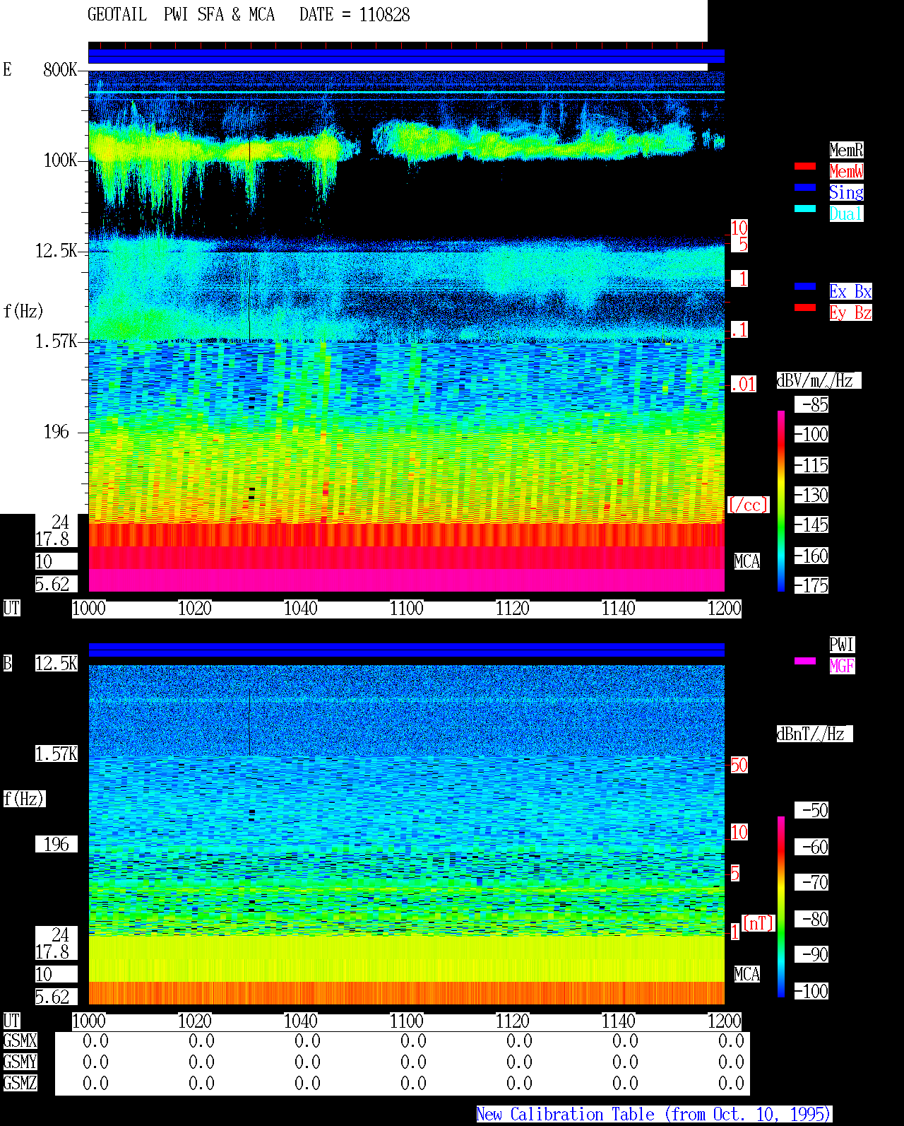Select the MemR legend label
Image resolution: width=904 pixels, height=1126 pixels.
pyautogui.click(x=846, y=150)
